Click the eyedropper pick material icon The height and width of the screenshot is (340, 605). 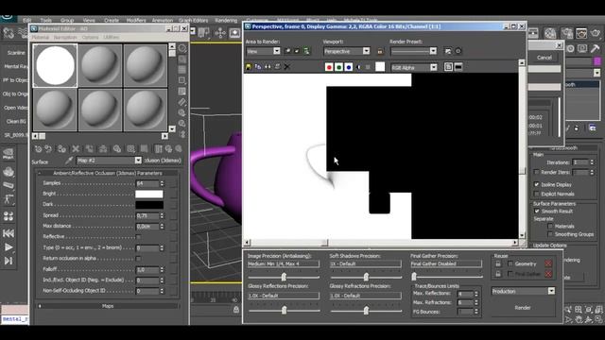click(69, 161)
